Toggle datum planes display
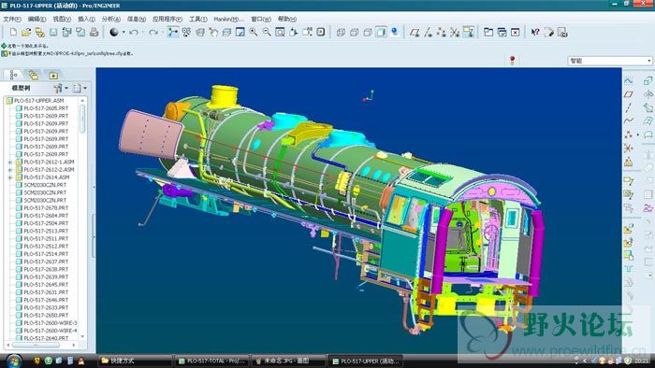Viewport: 655px width, 368px height. (x=415, y=32)
